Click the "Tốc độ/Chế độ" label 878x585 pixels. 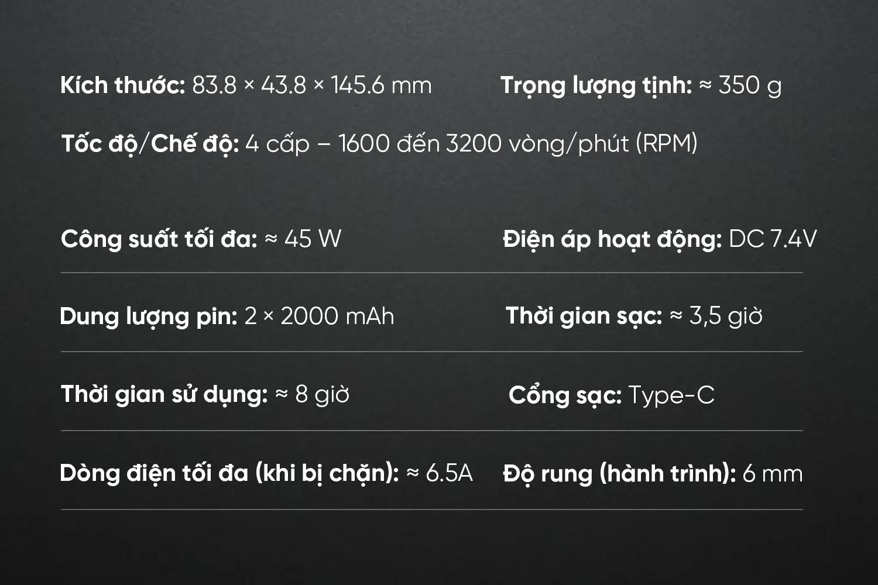click(x=150, y=143)
